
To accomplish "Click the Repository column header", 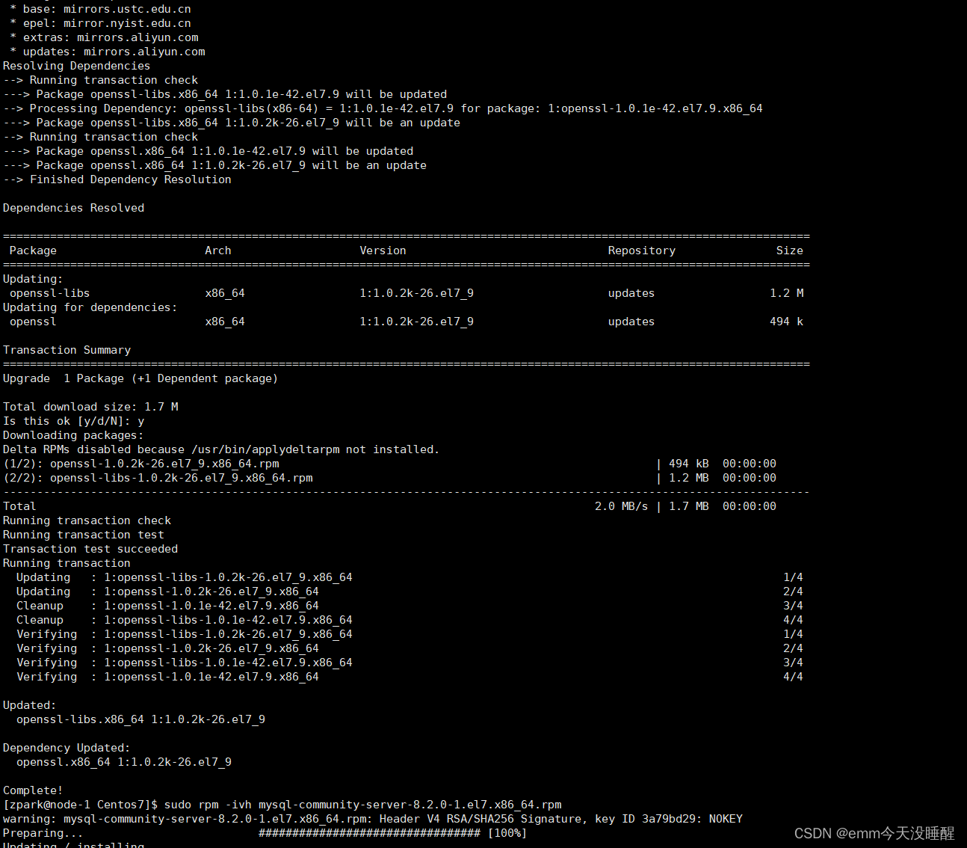I will point(640,250).
